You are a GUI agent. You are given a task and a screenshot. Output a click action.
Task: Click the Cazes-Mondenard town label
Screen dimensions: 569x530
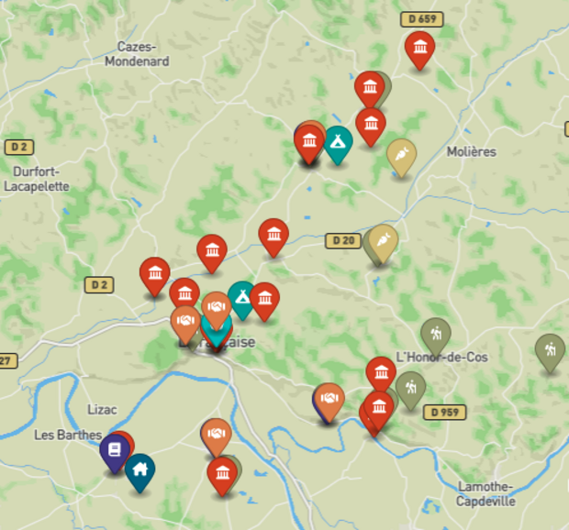pos(137,54)
